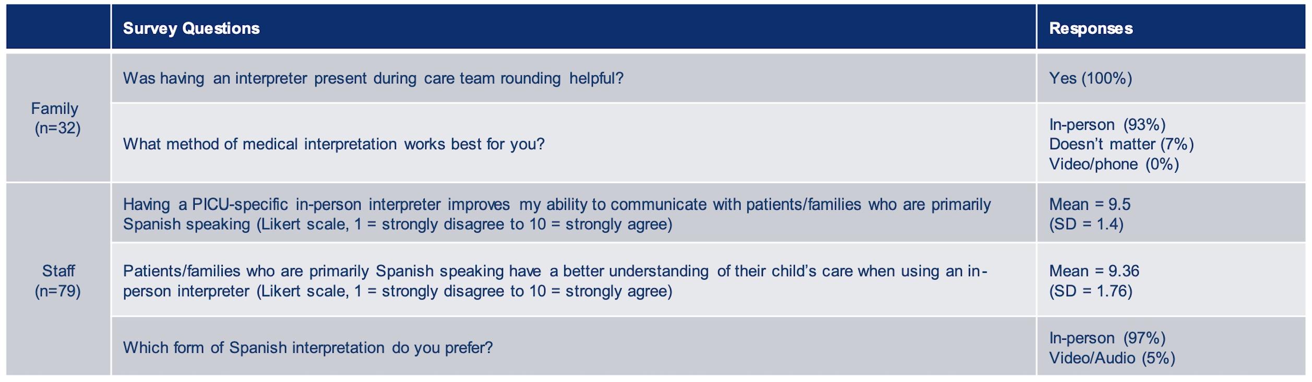This screenshot has height=382, width=1312.
Task: Click the Video/phone (0%) response
Action: pos(1114,164)
